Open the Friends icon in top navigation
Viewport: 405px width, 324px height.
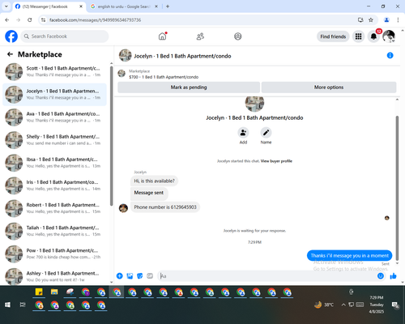[200, 36]
